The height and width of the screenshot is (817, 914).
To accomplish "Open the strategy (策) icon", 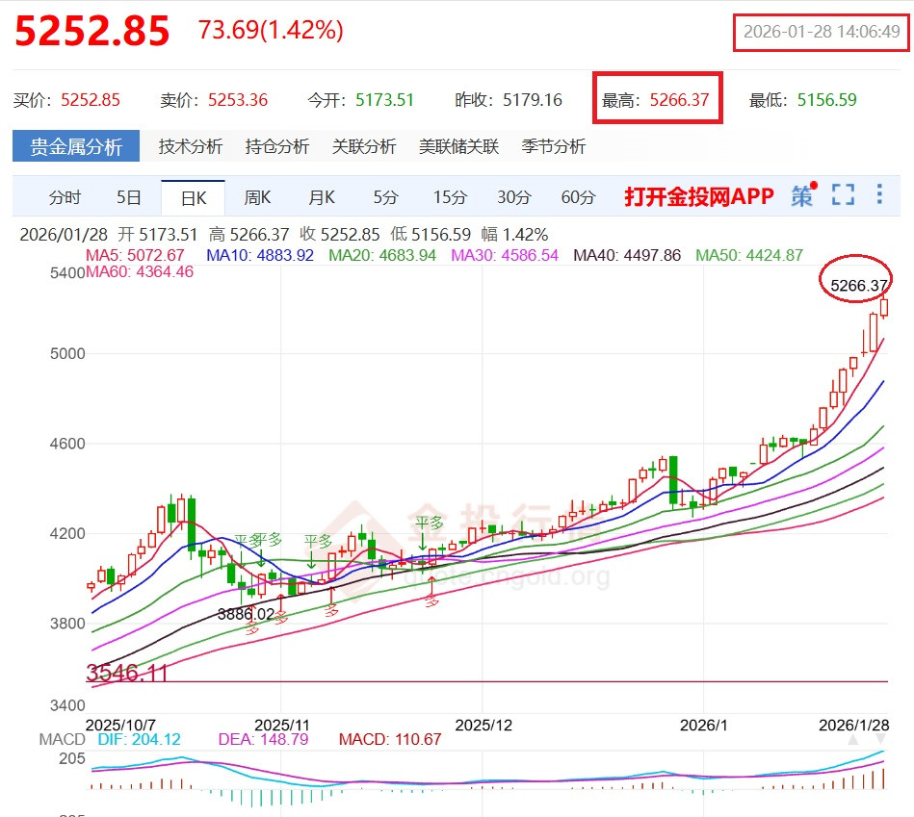I will point(802,195).
